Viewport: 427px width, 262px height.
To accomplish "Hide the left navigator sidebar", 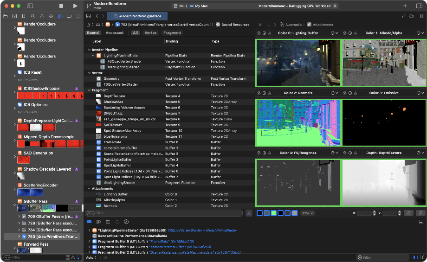I will [x=30, y=6].
